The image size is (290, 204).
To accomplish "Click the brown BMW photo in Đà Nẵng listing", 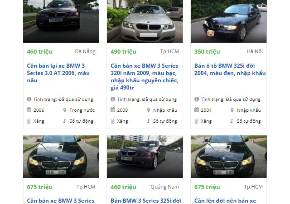I will pyautogui.click(x=61, y=21).
